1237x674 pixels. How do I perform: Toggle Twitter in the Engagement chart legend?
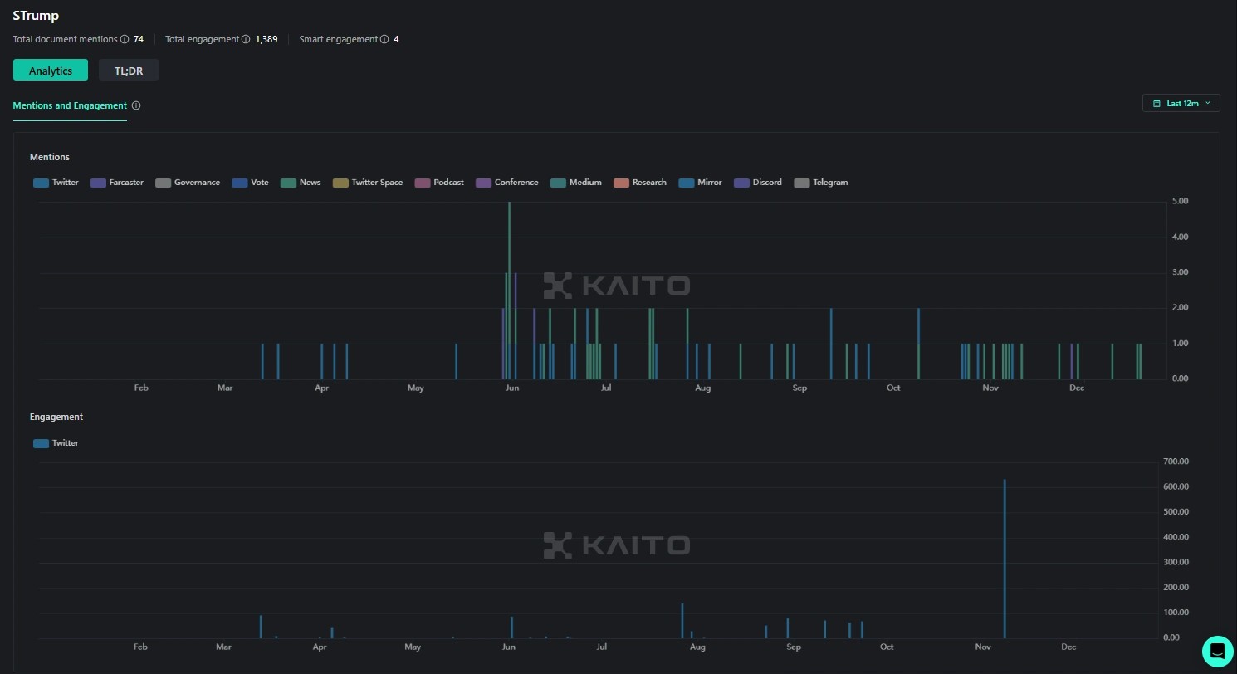[x=56, y=443]
